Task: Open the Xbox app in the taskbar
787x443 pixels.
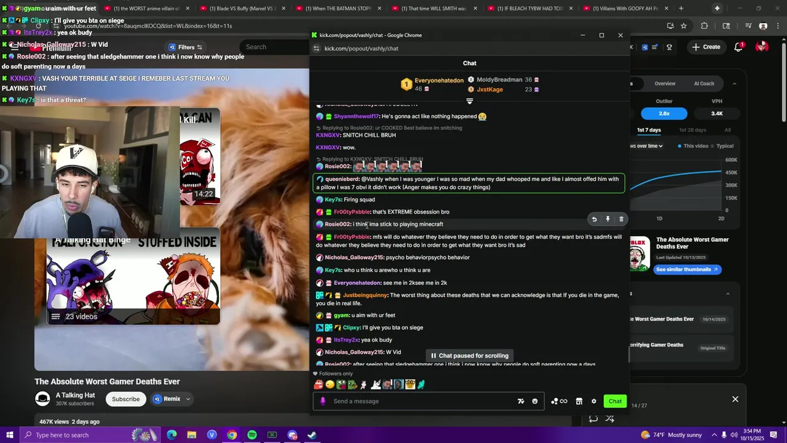Action: coord(272,435)
